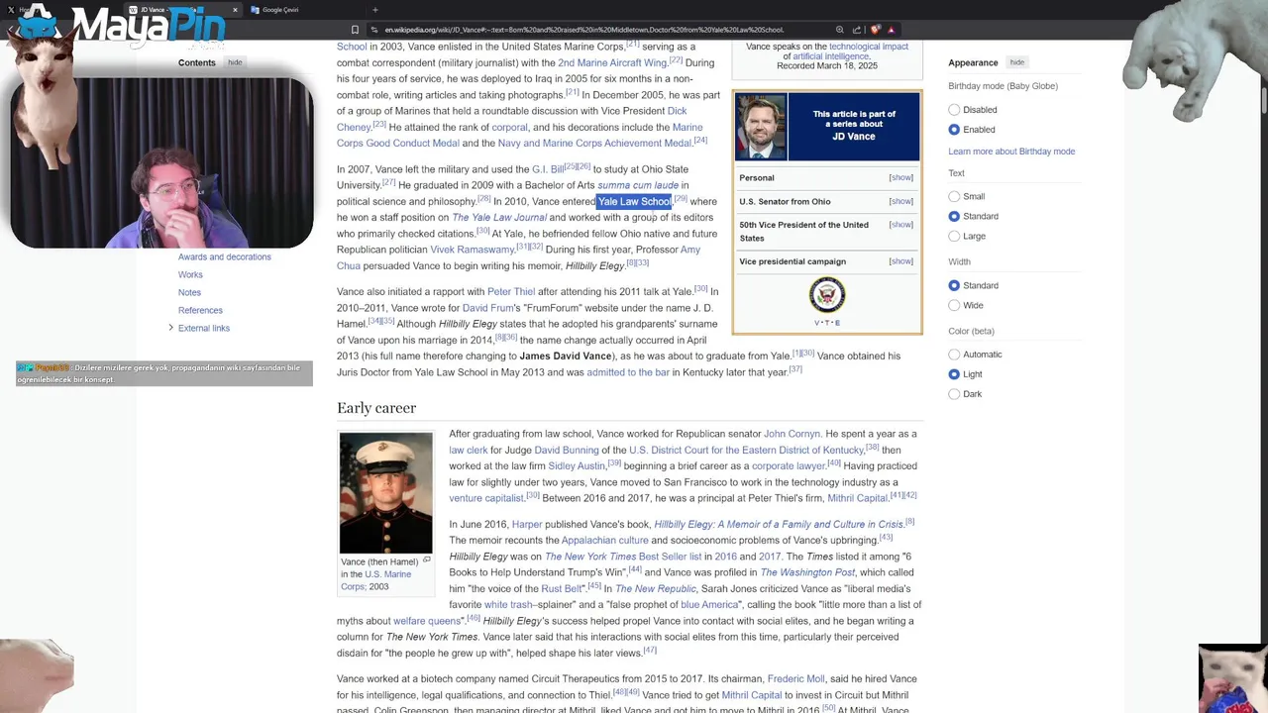Show the U.S. Senator from Ohio section
The height and width of the screenshot is (713, 1268).
pyautogui.click(x=900, y=202)
